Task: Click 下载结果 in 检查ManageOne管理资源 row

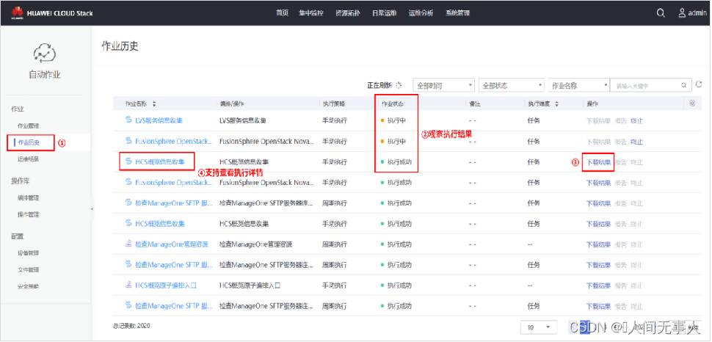Action: click(x=598, y=245)
